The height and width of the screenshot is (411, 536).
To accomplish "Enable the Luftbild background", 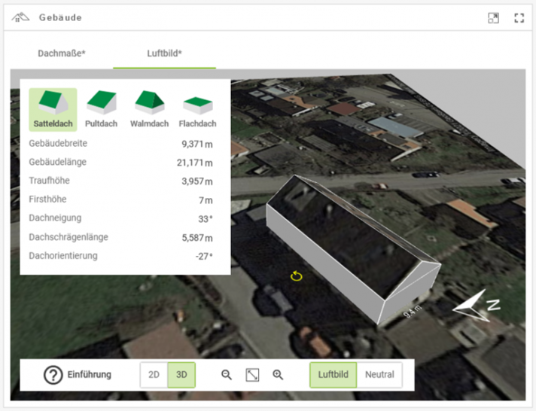I will coord(333,375).
